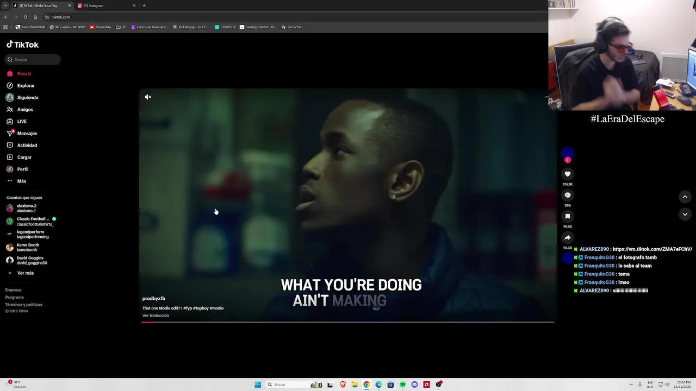This screenshot has width=696, height=391.
Task: Open File Explorer from taskbar
Action: [355, 384]
